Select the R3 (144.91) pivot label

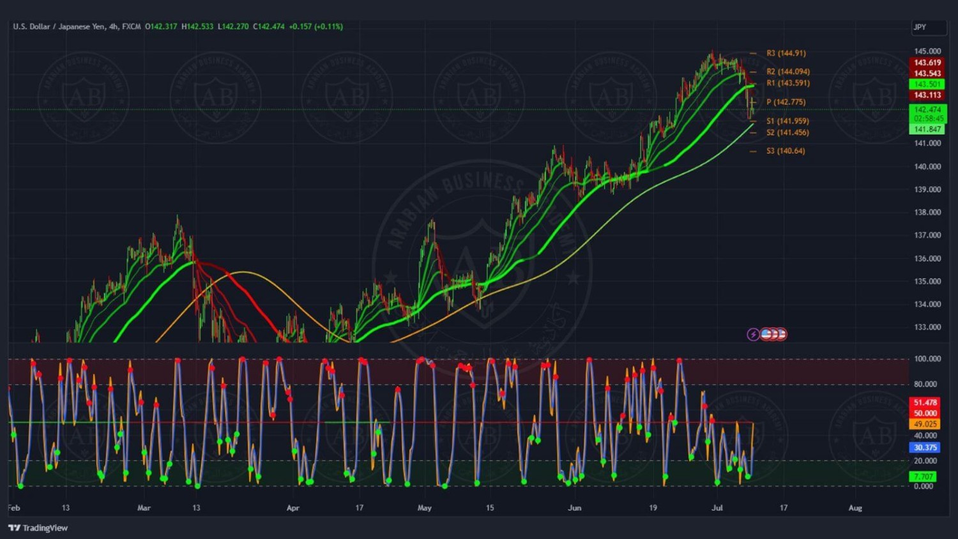(x=786, y=54)
